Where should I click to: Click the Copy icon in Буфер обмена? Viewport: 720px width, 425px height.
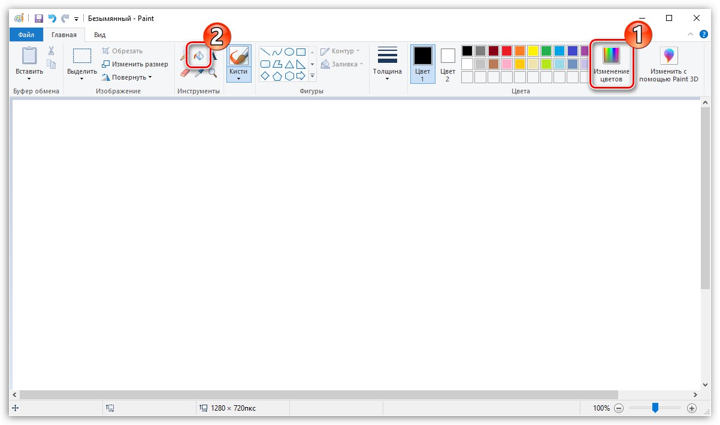[x=52, y=65]
